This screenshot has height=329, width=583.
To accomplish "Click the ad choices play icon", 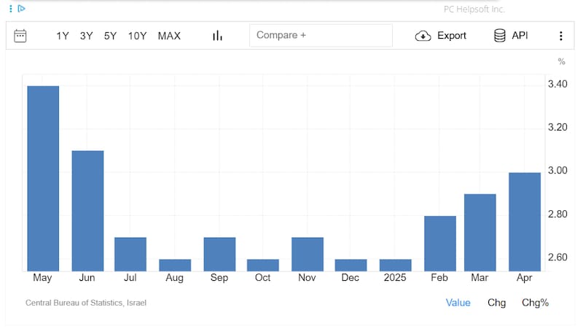I will [x=22, y=9].
